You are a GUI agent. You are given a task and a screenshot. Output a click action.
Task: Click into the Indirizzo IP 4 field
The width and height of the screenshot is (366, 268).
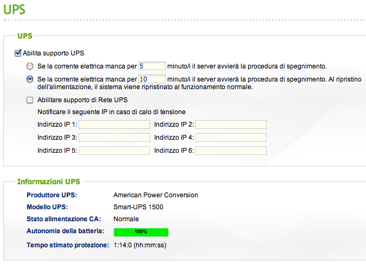[x=231, y=138]
